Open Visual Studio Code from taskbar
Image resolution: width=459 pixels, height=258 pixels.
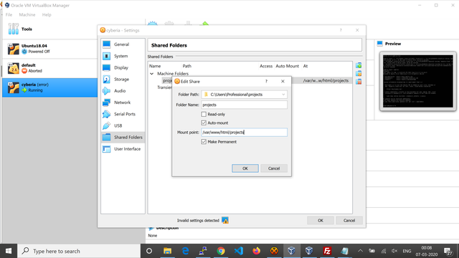pos(239,251)
